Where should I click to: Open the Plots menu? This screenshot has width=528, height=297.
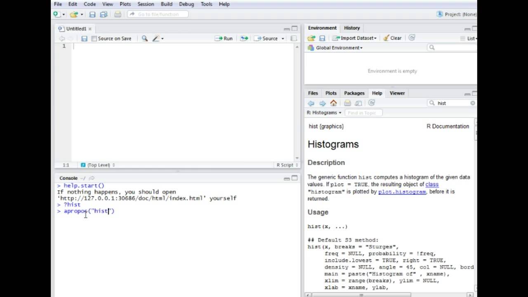(125, 4)
